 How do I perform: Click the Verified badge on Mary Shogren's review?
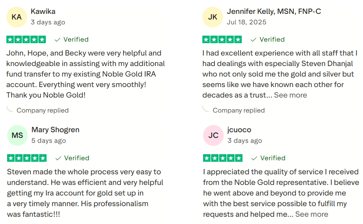click(72, 158)
